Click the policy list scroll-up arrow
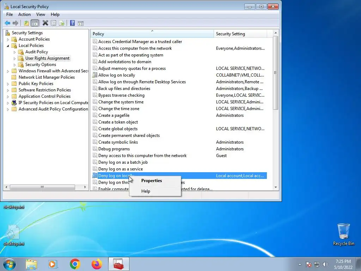This screenshot has height=271, width=361. point(276,33)
